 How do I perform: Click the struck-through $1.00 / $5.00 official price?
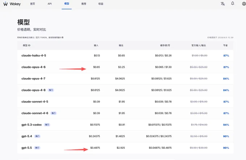(200, 55)
